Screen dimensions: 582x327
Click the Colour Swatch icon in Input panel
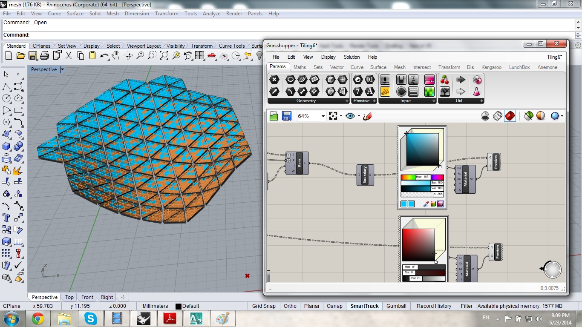(429, 79)
